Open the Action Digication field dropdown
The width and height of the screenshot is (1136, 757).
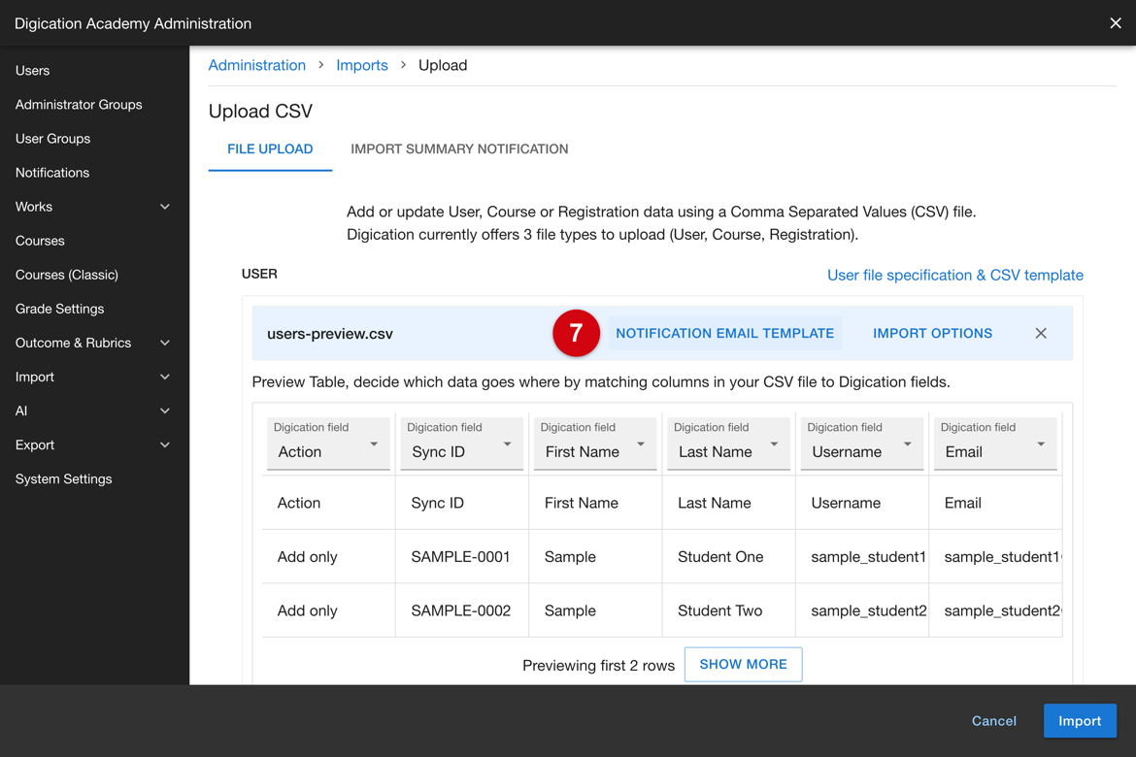coord(328,444)
